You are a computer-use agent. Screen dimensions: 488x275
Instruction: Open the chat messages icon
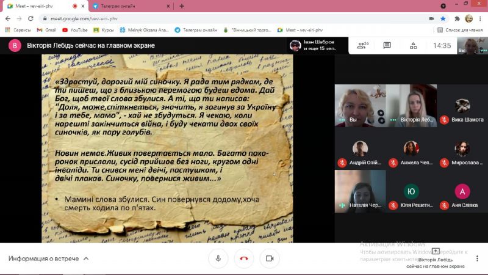(387, 45)
